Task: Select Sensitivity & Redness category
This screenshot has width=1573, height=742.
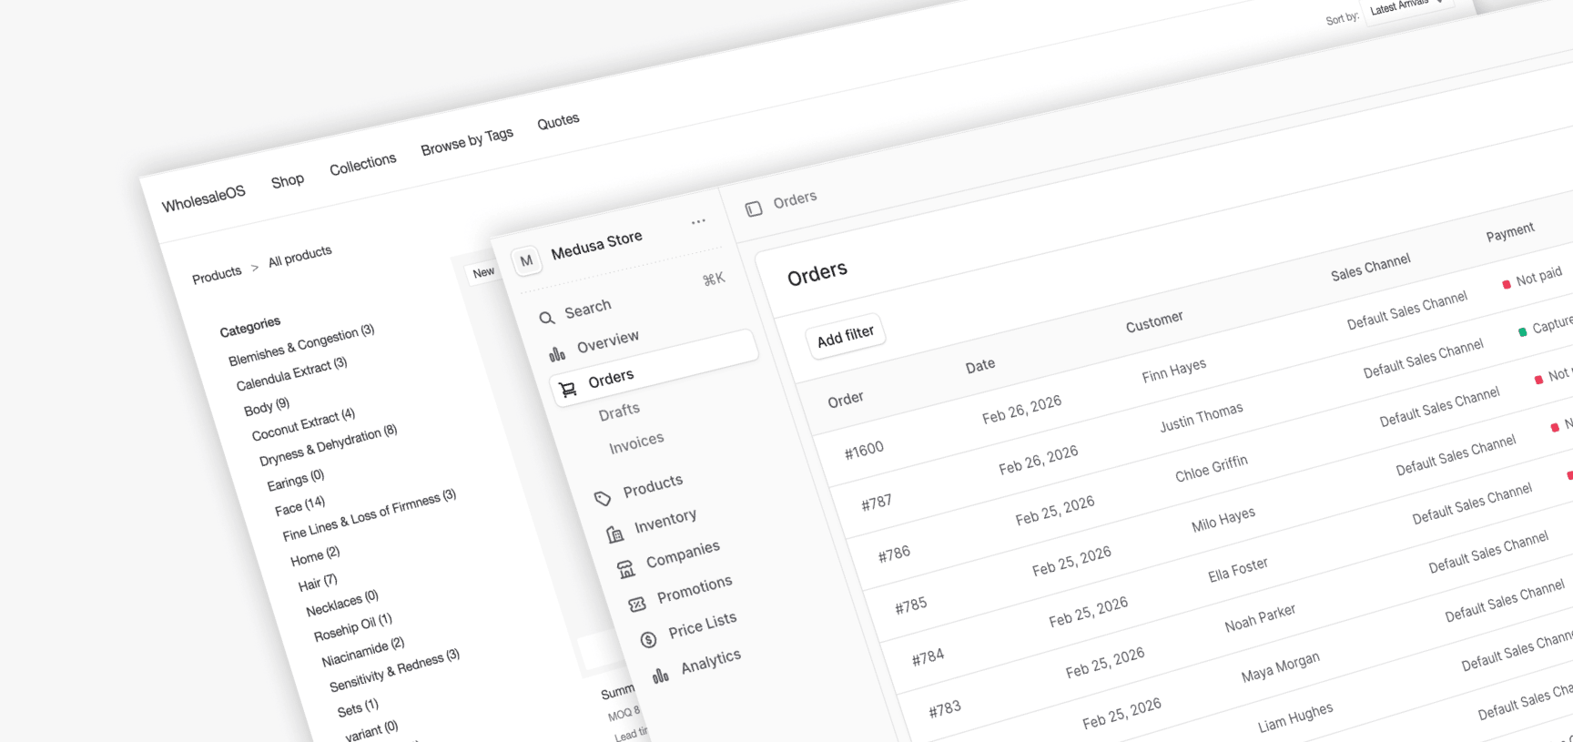Action: (394, 670)
